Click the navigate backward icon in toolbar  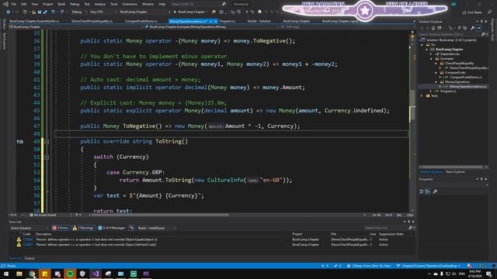tap(8, 12)
